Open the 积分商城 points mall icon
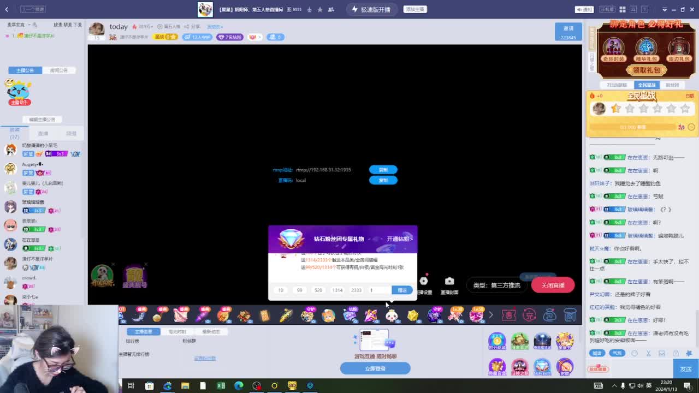The image size is (699, 393). click(x=497, y=341)
